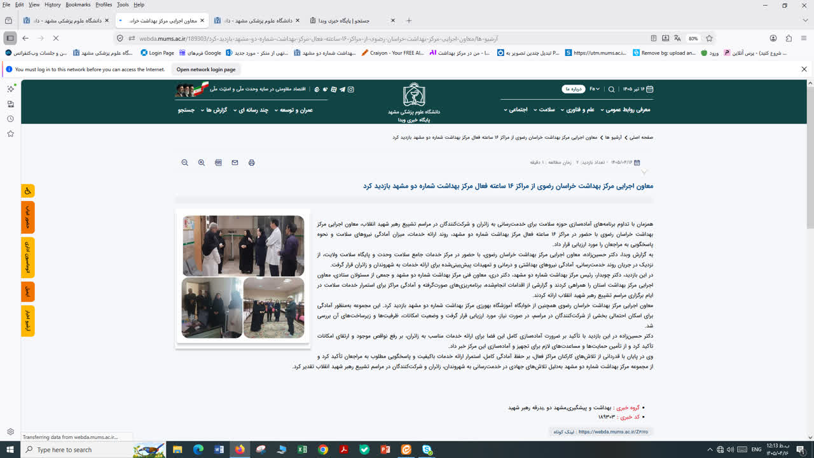Open File Explorer from the taskbar

click(x=178, y=450)
